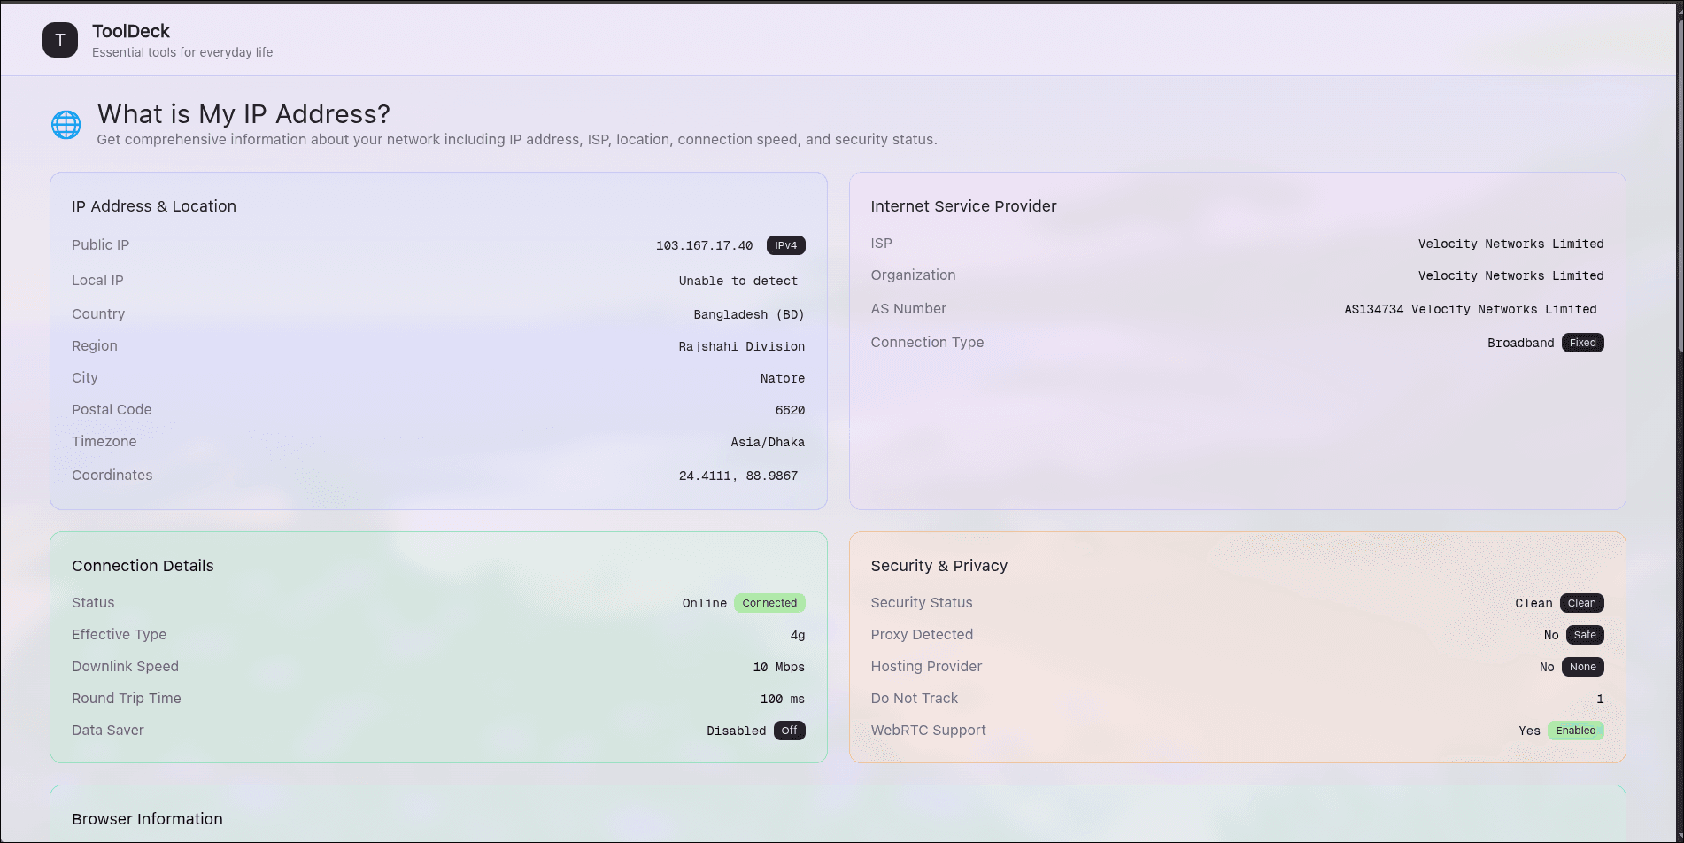Click the Enabled badge for WebRTC Support
Viewport: 1684px width, 843px height.
pos(1575,731)
